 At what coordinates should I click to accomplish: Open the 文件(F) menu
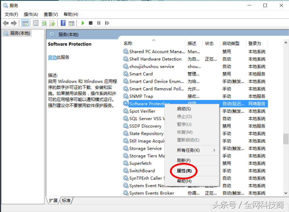point(11,14)
